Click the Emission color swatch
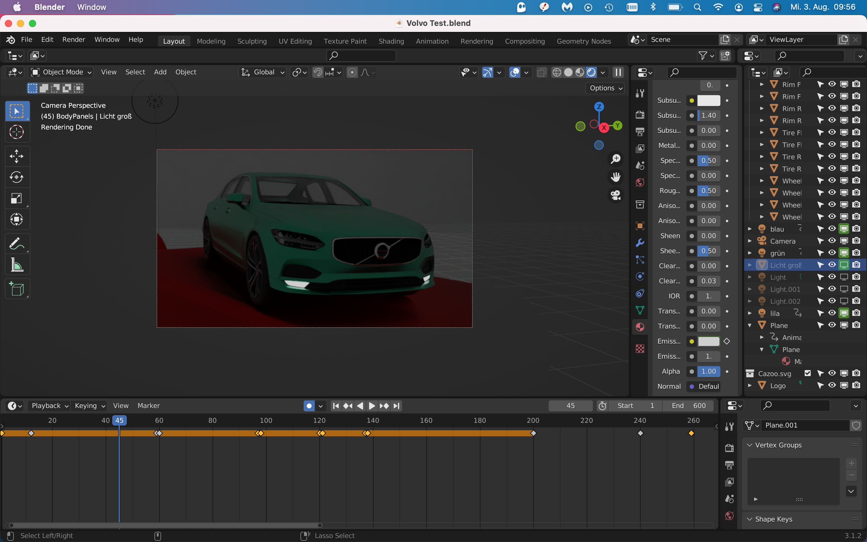The width and height of the screenshot is (867, 542). tap(708, 341)
